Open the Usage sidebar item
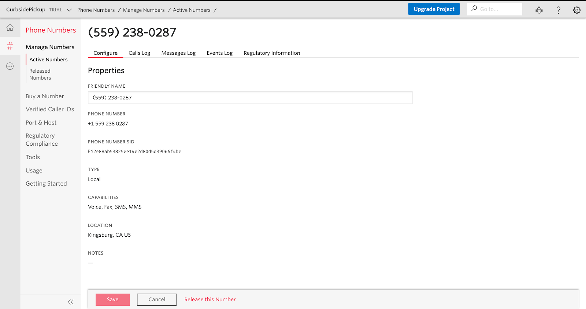The width and height of the screenshot is (586, 309). pyautogui.click(x=34, y=171)
